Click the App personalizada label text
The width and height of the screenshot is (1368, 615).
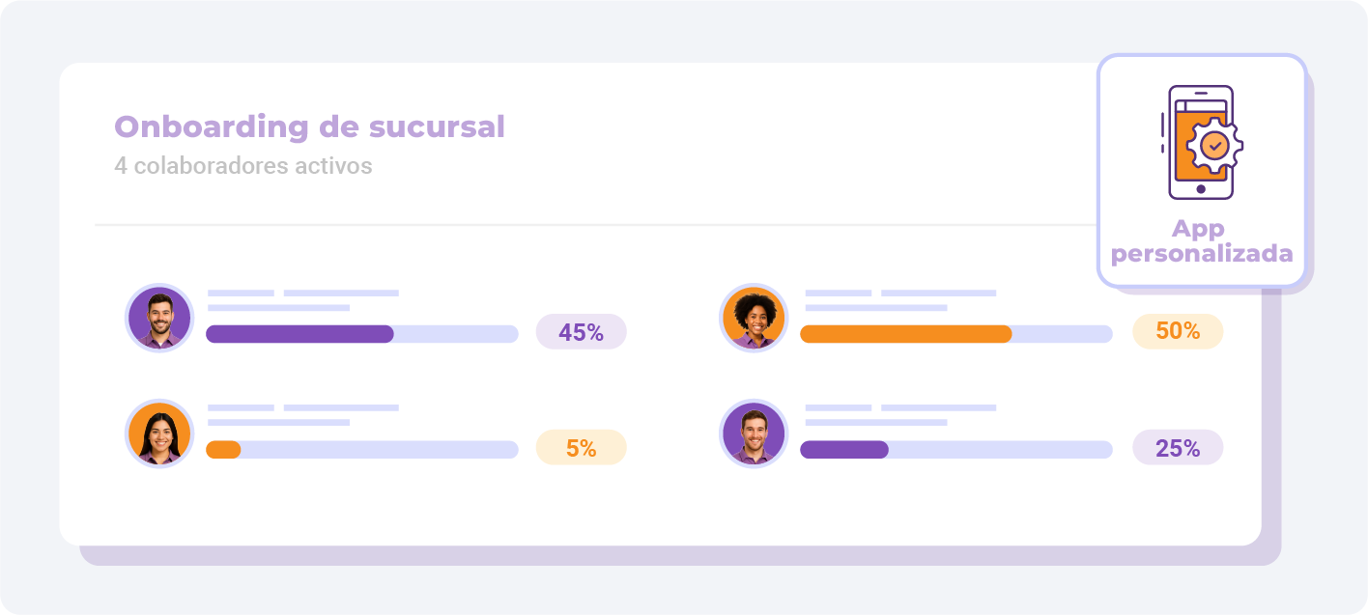click(1202, 241)
